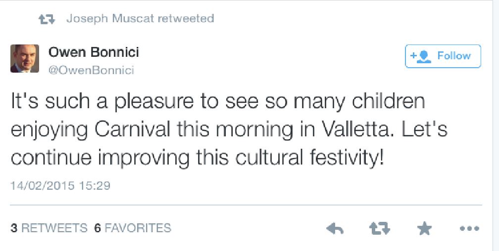Screen dimensions: 499x251
Task: Open the Owen Bonnici display name link
Action: [94, 52]
